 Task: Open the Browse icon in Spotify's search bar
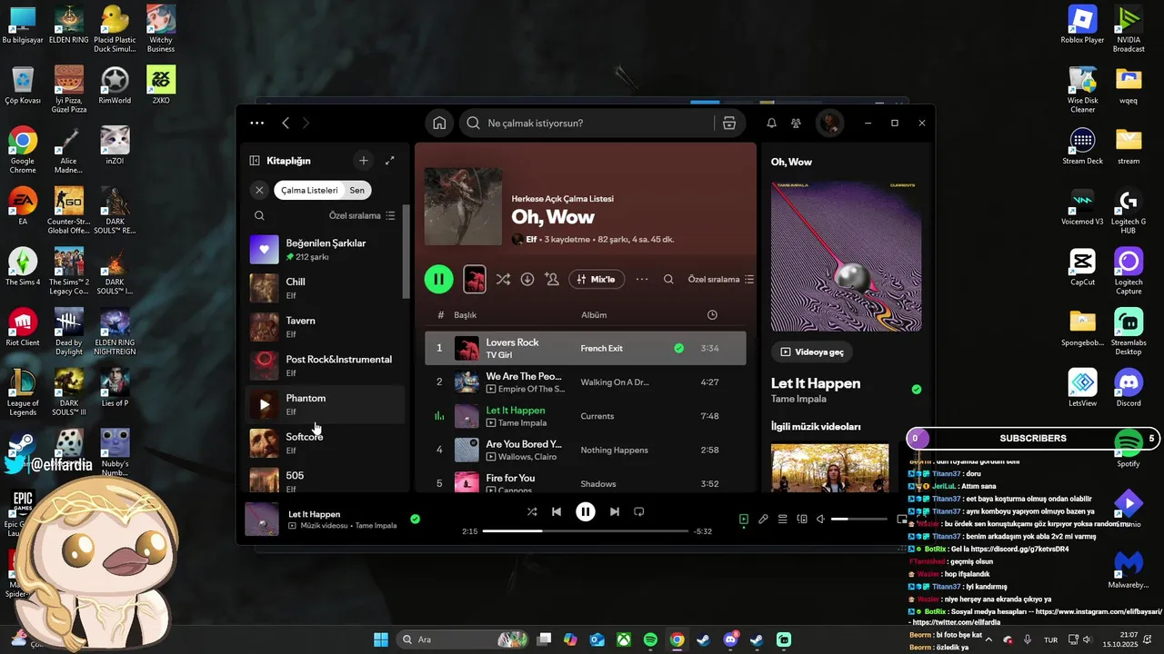[x=728, y=124]
